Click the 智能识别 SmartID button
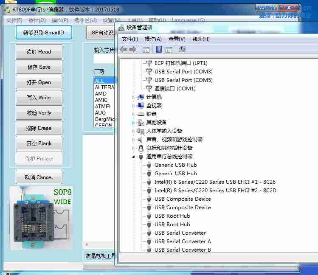The image size is (318, 275). pos(44,32)
